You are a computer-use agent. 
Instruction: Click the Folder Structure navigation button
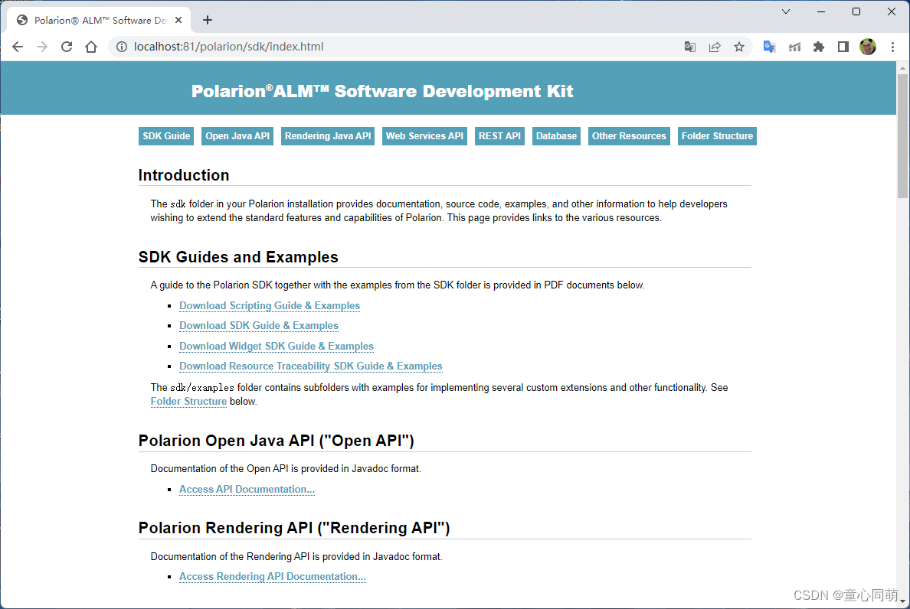(717, 136)
